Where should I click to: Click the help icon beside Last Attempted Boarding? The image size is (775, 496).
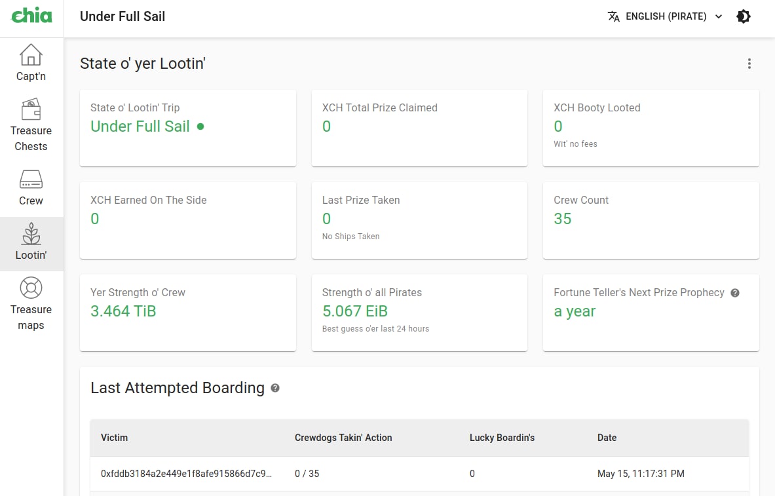[x=275, y=388]
